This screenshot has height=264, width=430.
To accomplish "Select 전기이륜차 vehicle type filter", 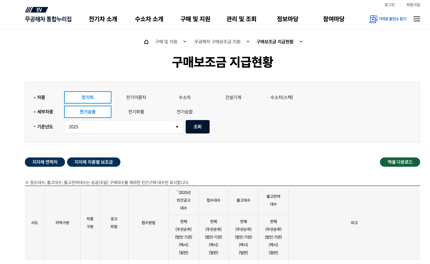I will (x=136, y=97).
